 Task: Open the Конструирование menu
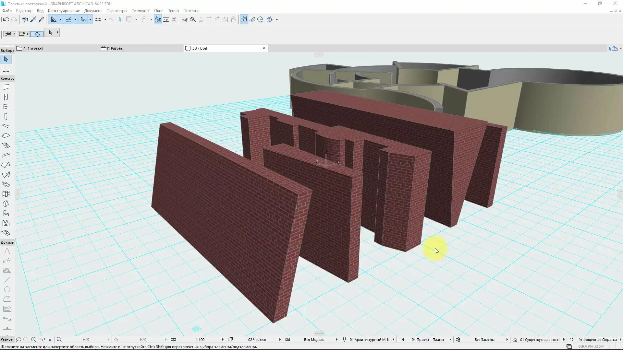point(64,11)
